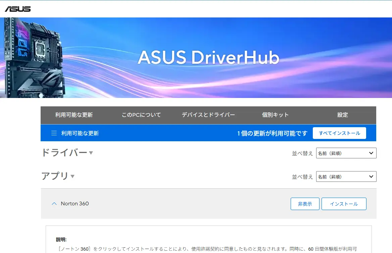392x253 pixels.
Task: Open the ドライバー sort order dropdown
Action: (346, 153)
